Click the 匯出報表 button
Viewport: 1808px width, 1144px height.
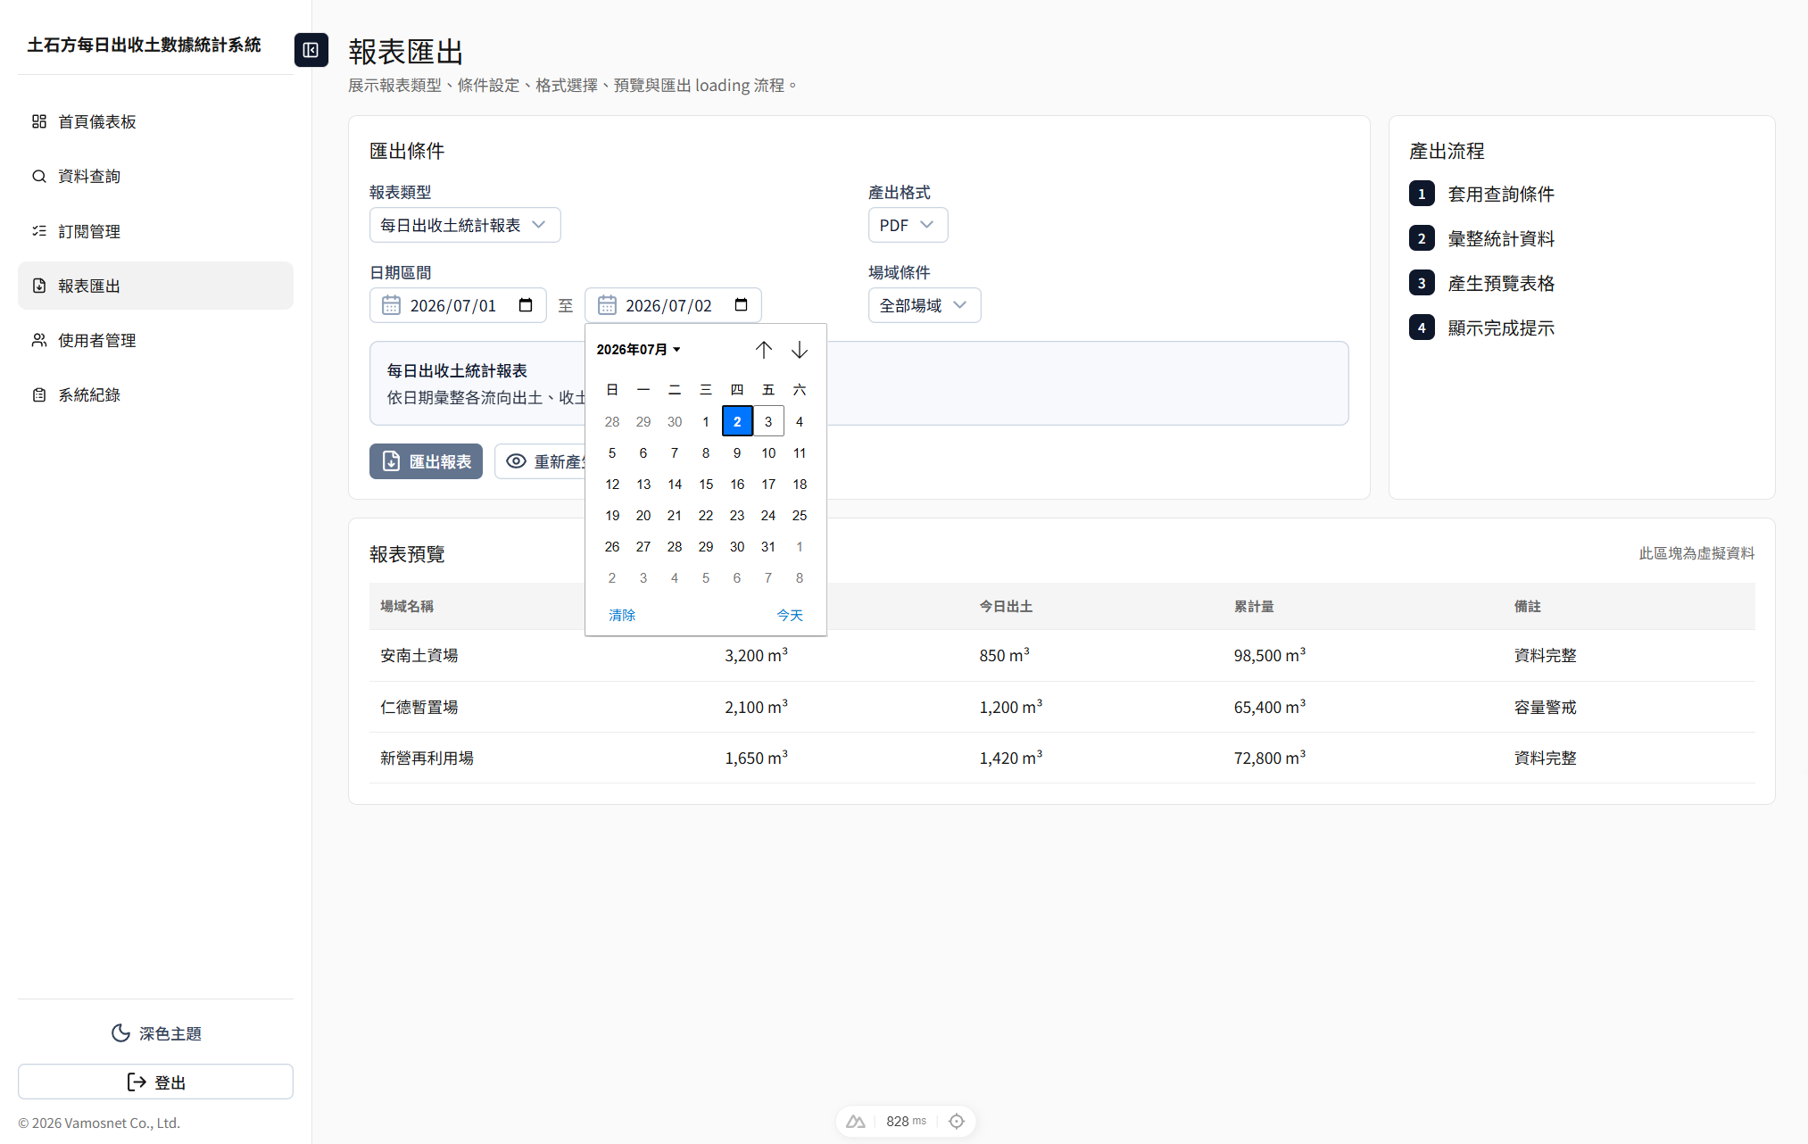pos(426,461)
